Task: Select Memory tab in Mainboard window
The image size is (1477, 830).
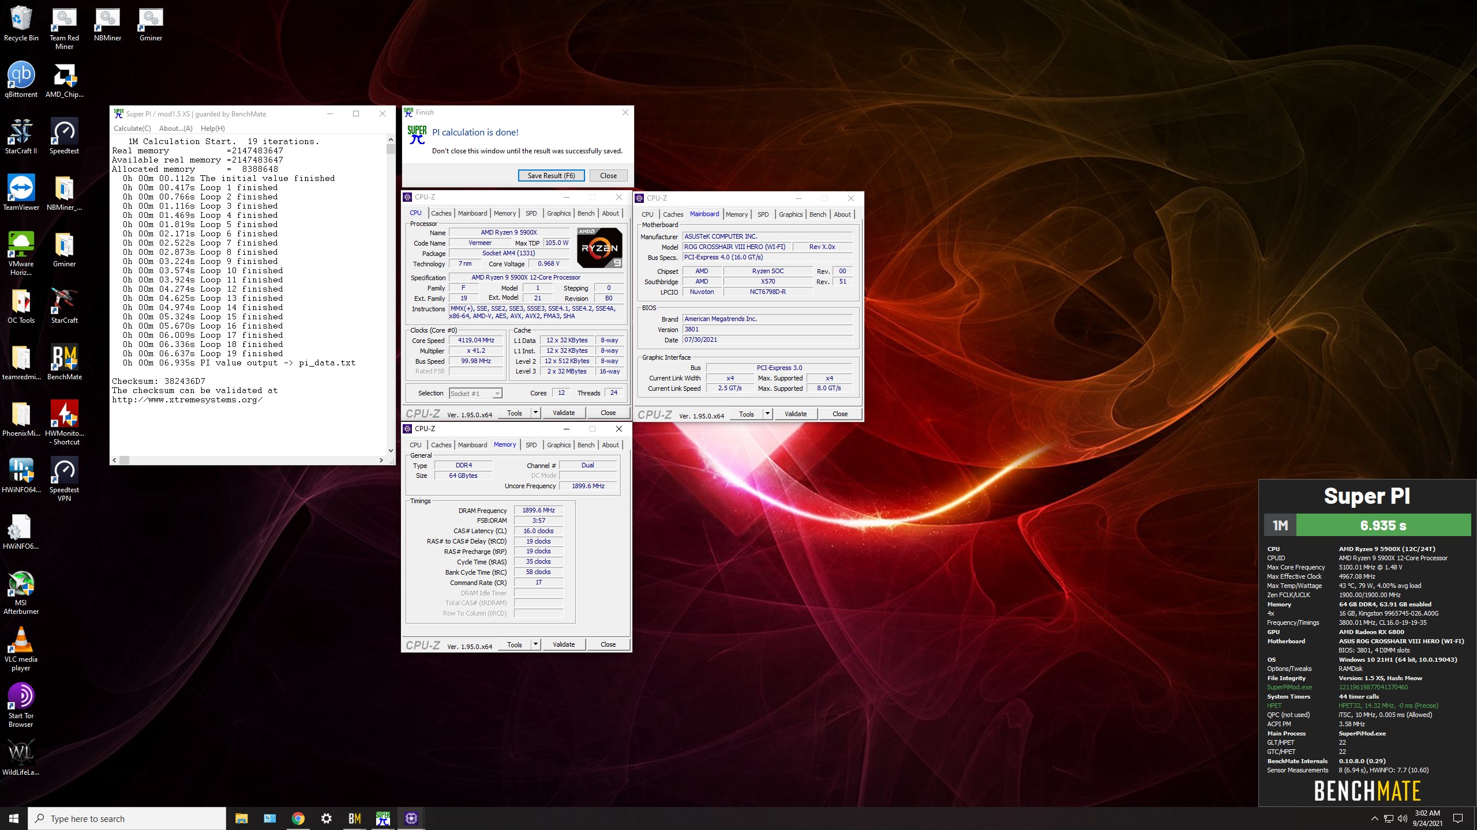Action: (737, 214)
